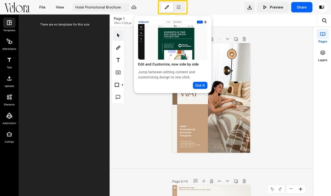Viewport: 331px width, 196px height.
Task: Select the comment tool in canvas toolbar
Action: point(118,97)
